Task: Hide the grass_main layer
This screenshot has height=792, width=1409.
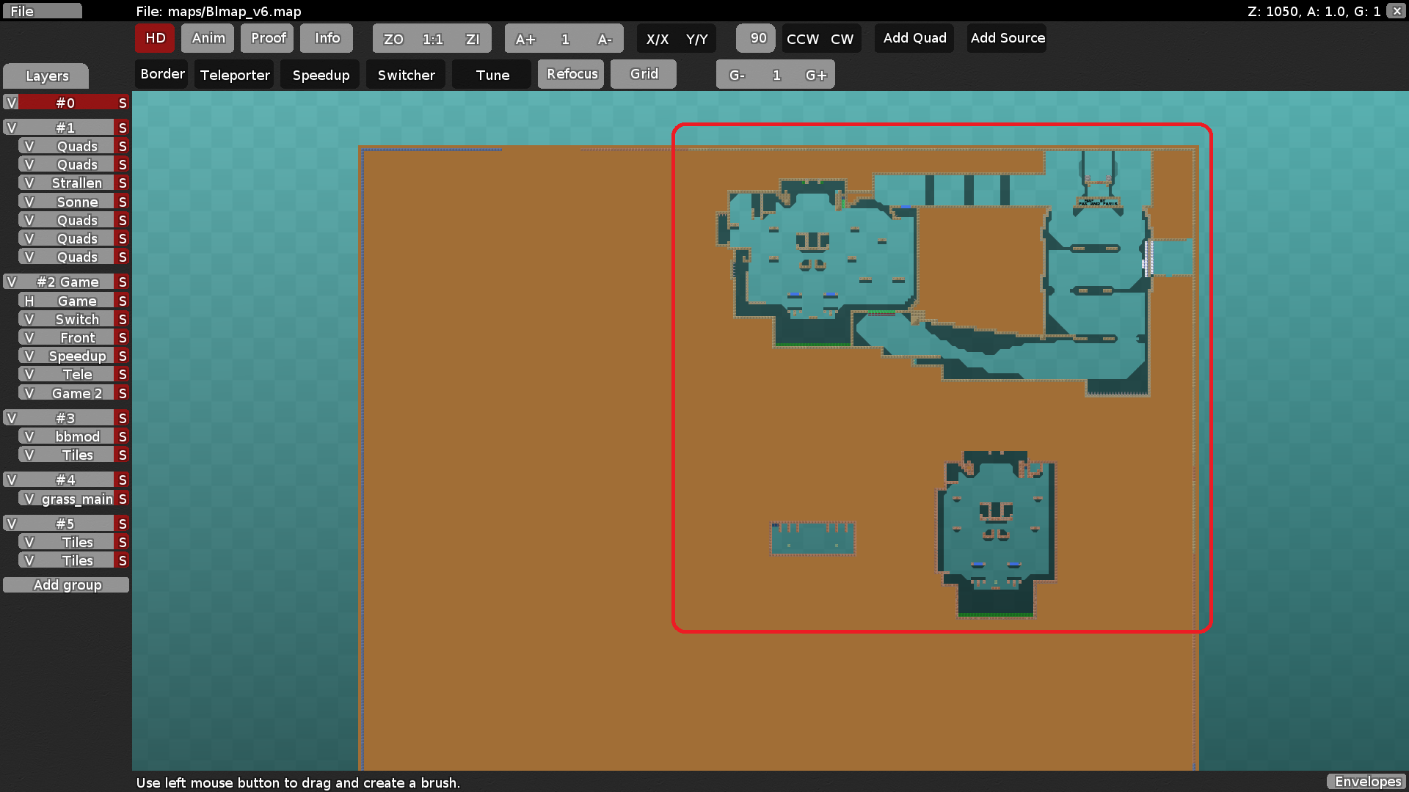Action: (x=29, y=499)
